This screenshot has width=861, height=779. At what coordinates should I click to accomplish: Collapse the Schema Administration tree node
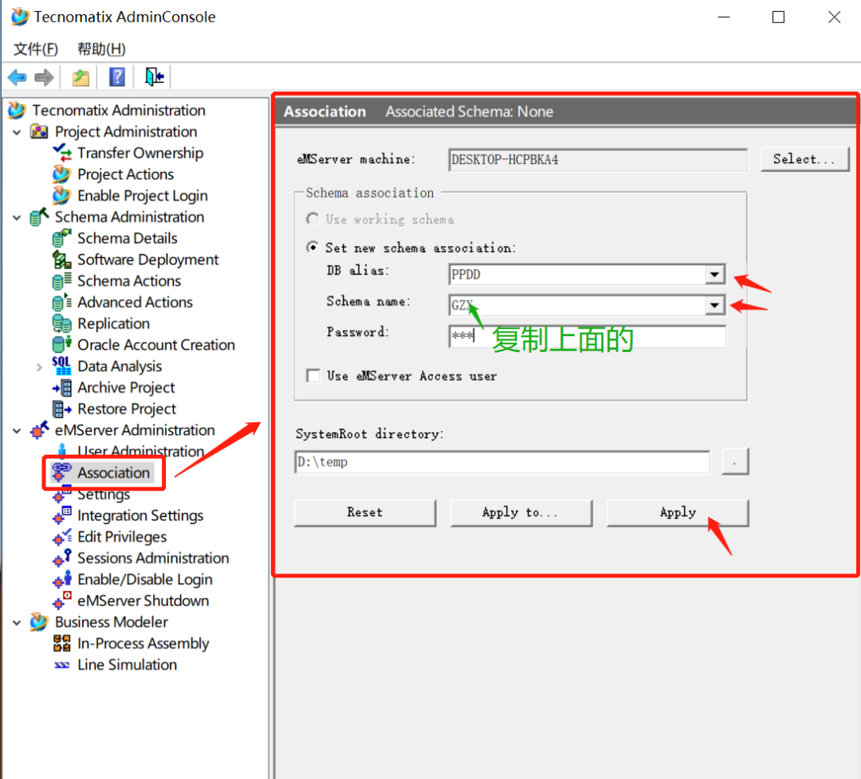[17, 217]
